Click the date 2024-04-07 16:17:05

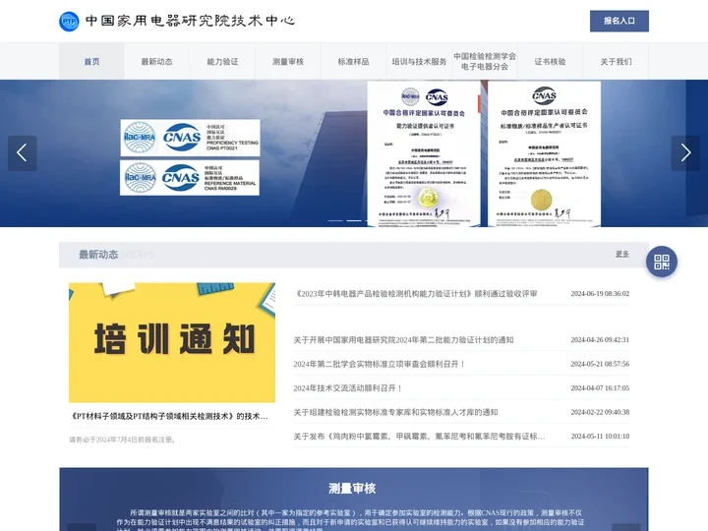pyautogui.click(x=600, y=387)
